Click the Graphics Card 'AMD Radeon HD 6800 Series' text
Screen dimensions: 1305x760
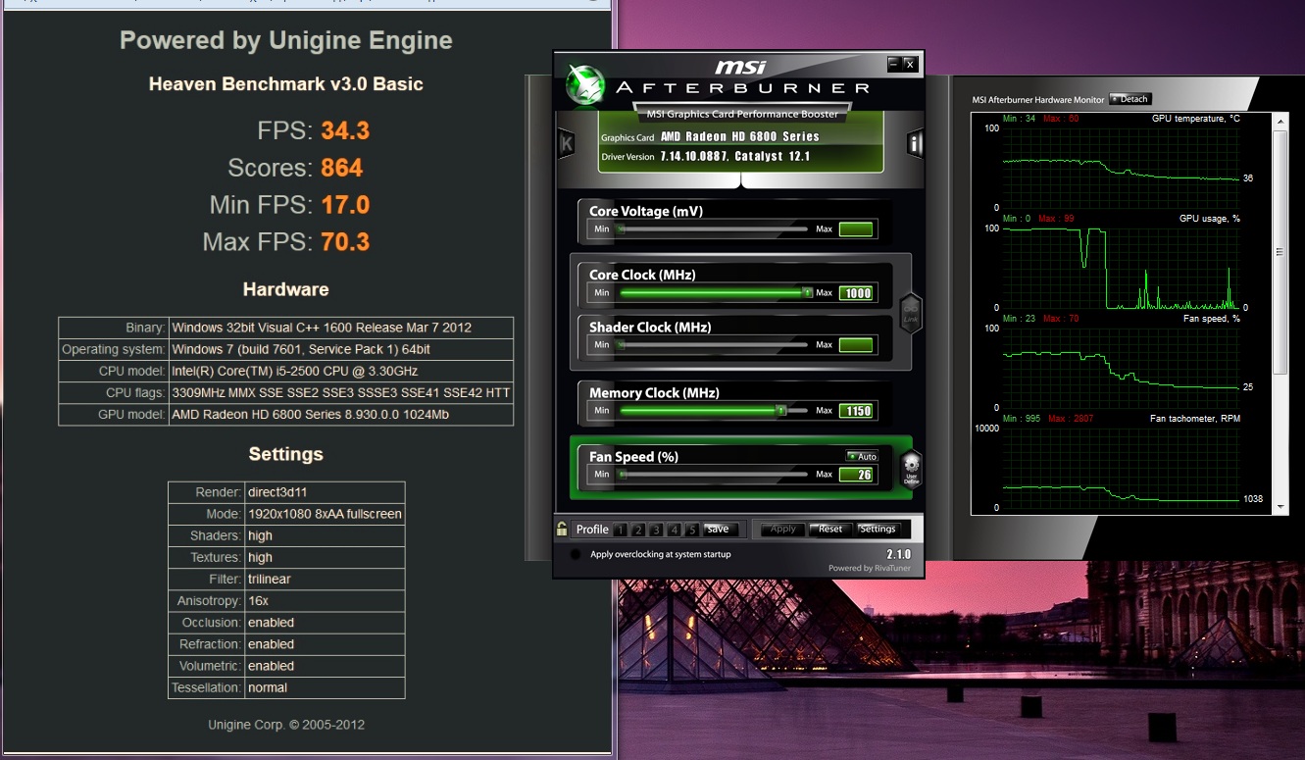[x=739, y=137]
